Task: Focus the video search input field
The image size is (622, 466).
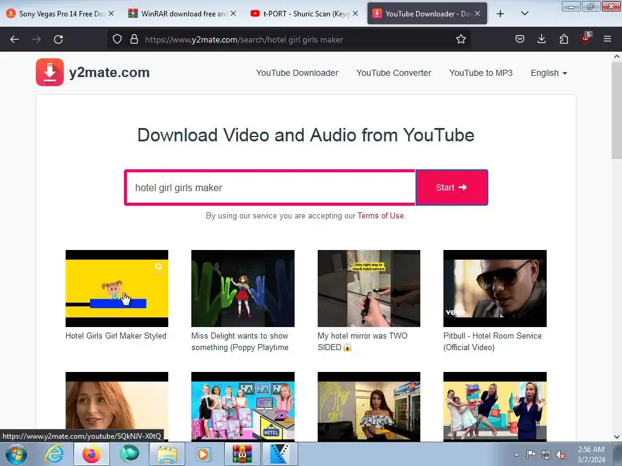Action: tap(270, 187)
